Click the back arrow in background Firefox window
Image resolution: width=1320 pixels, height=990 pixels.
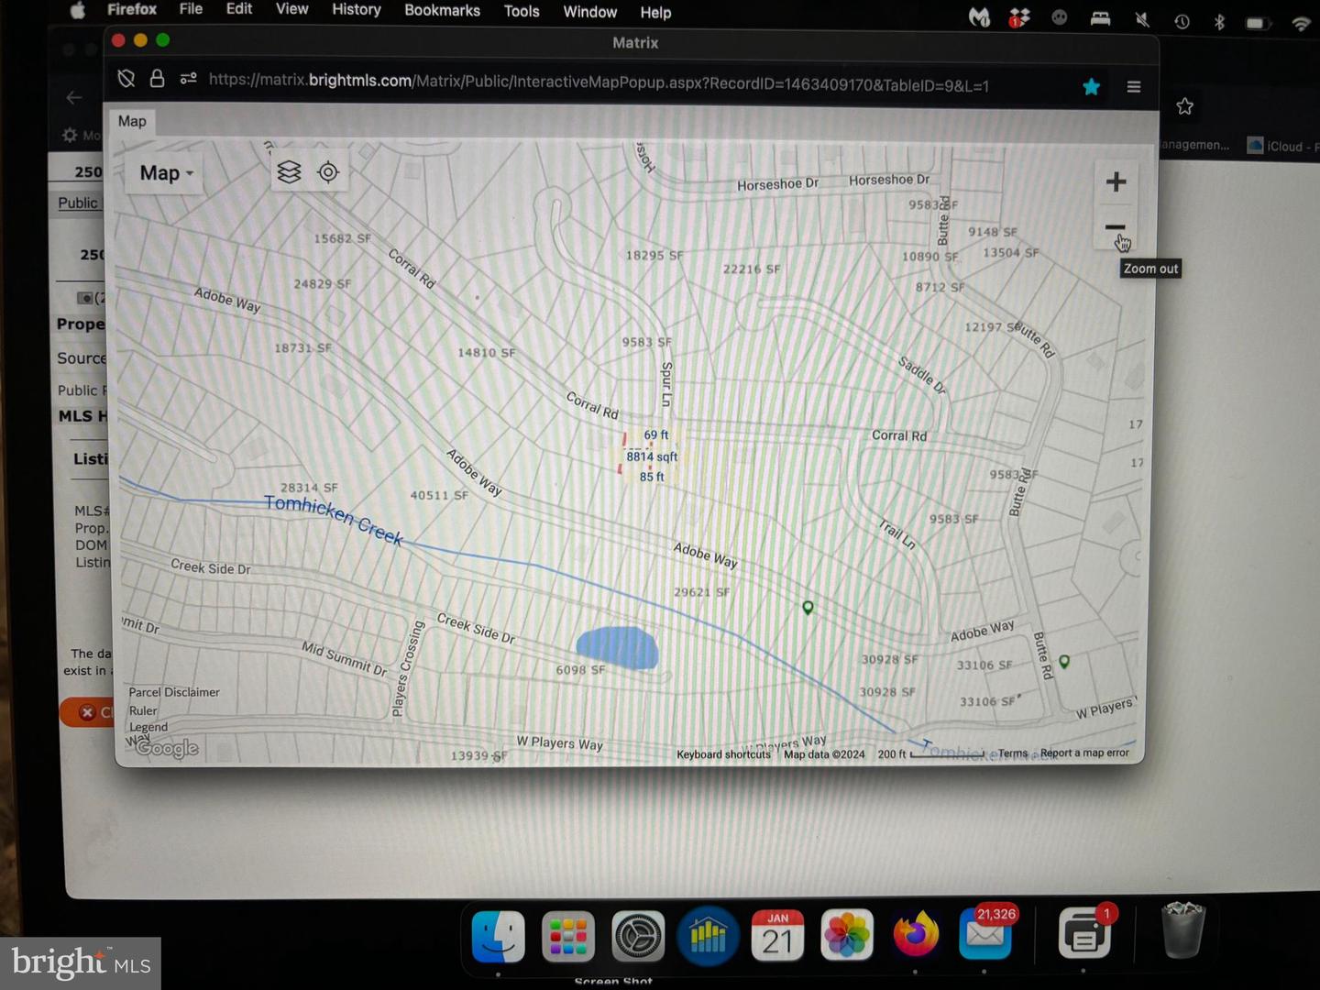click(74, 97)
